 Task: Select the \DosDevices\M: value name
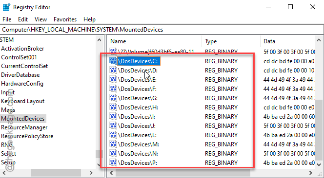pyautogui.click(x=139, y=144)
